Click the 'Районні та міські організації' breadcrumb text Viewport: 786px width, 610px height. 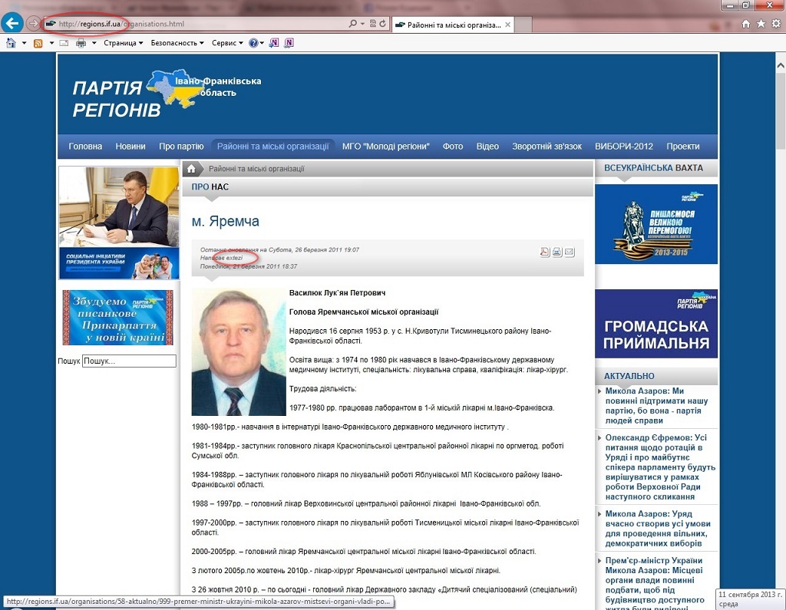256,169
